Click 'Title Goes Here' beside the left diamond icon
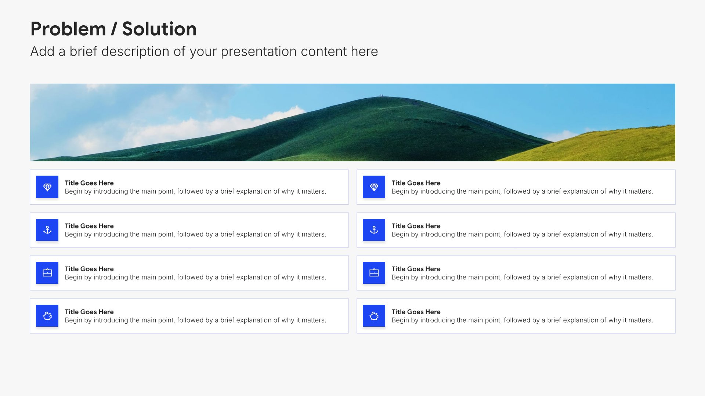Screen dimensions: 705x396 89,183
